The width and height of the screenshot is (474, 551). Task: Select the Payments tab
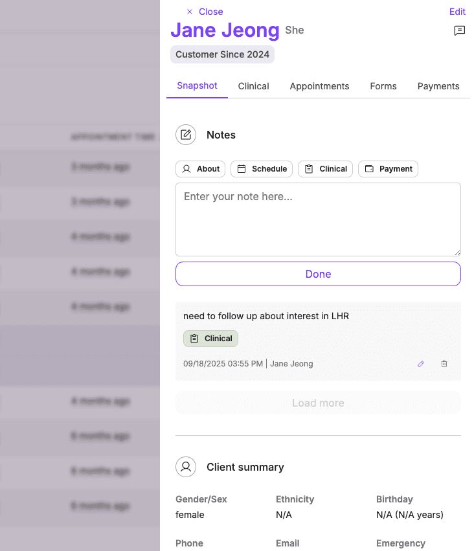click(x=438, y=86)
